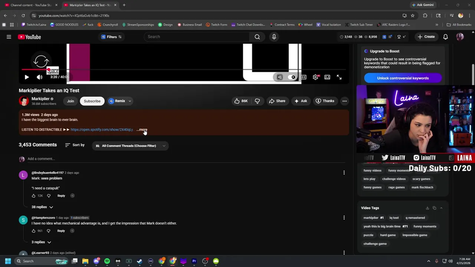Open the Crunchyroll bookmark
Image resolution: width=475 pixels, height=267 pixels.
[108, 24]
